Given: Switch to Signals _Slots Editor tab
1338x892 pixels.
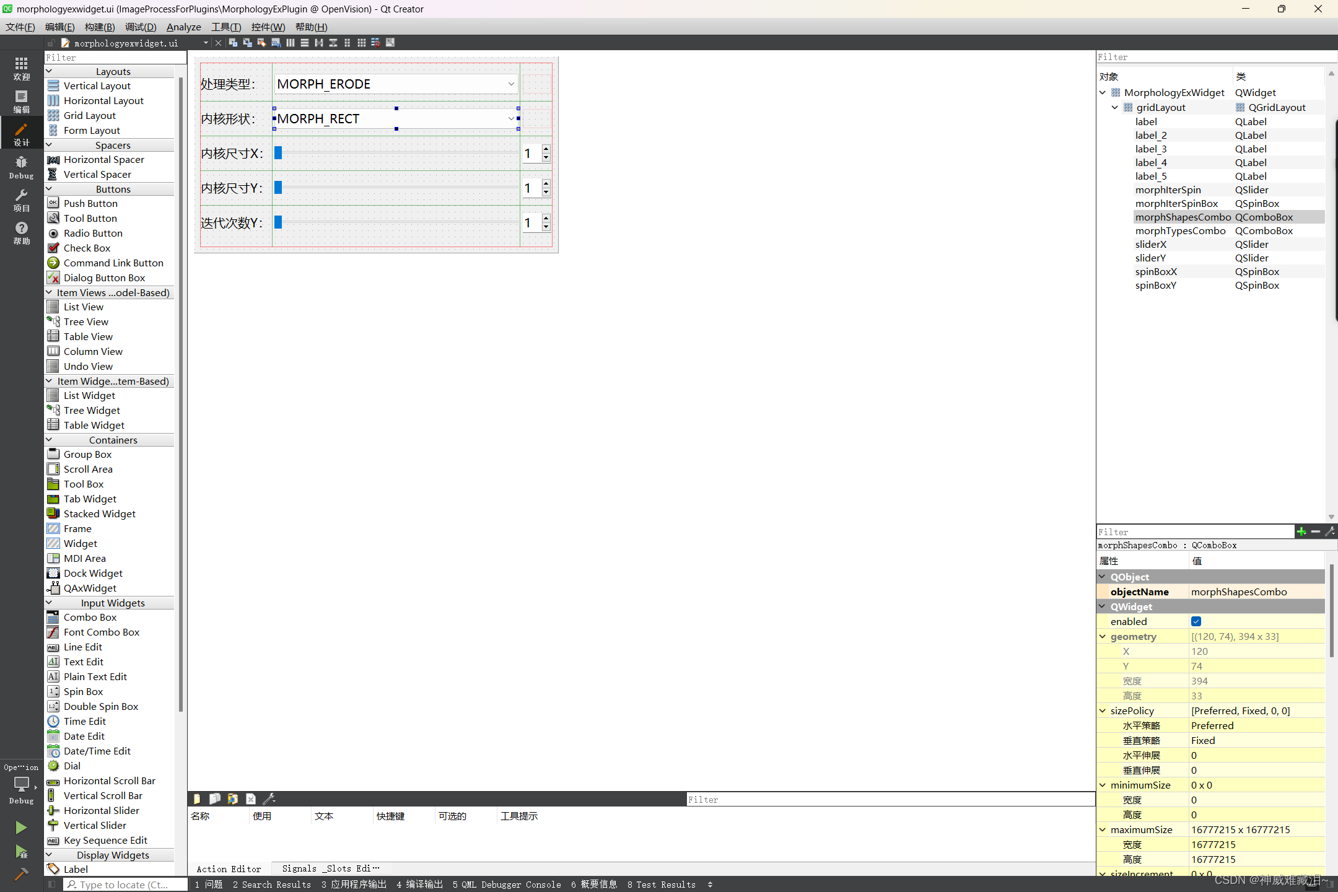Looking at the screenshot, I should 330,868.
